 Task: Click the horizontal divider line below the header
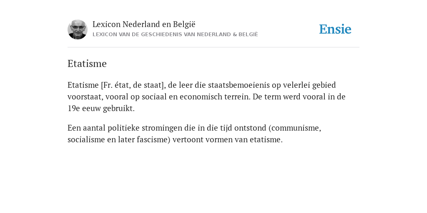213,47
